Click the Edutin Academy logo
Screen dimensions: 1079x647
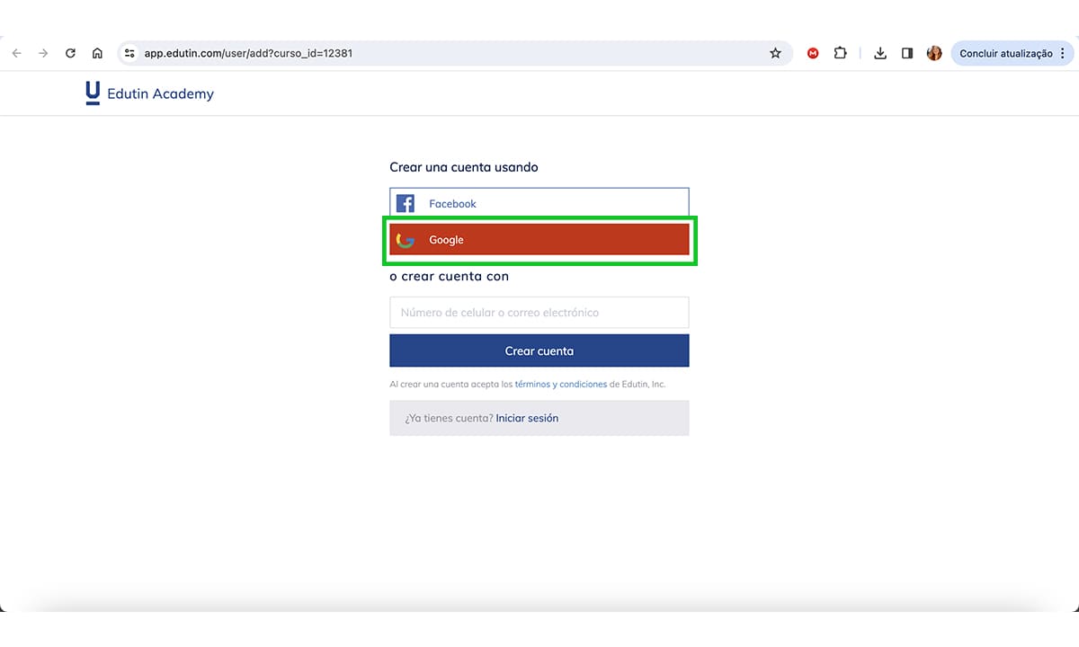93,93
